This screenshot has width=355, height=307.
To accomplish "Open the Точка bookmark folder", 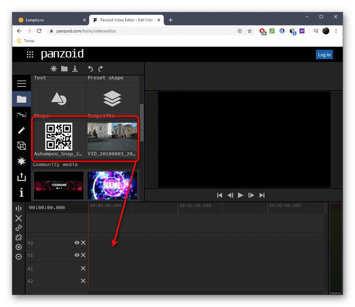I will [x=25, y=41].
